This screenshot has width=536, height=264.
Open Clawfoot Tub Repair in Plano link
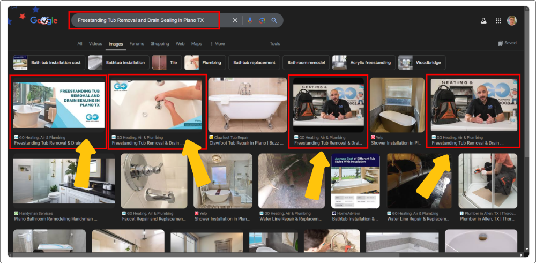click(247, 144)
